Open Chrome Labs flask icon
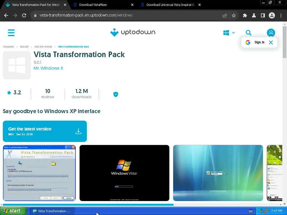The height and width of the screenshot is (215, 287). [x=254, y=16]
